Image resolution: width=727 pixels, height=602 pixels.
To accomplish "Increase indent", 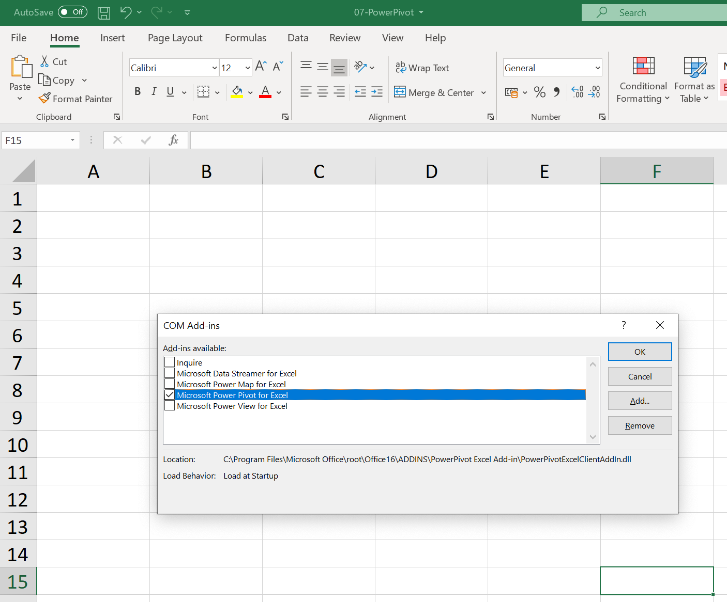I will click(x=377, y=92).
